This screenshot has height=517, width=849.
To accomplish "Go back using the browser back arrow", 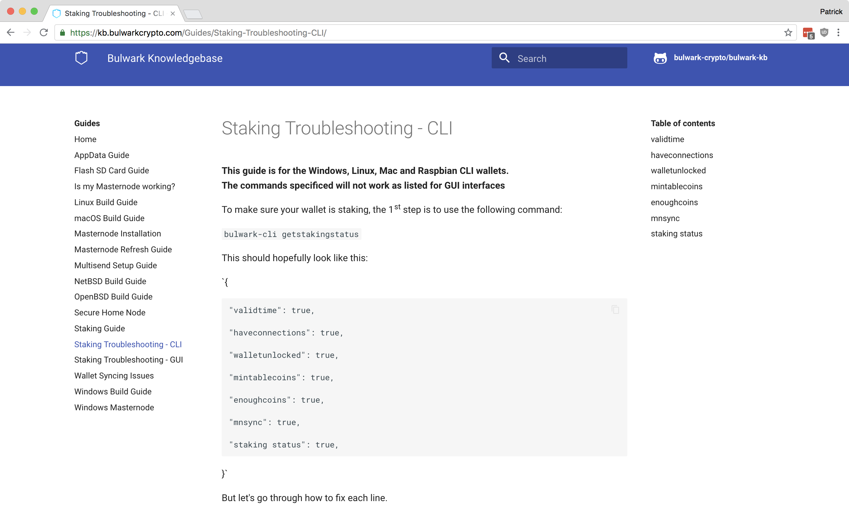I will pos(11,33).
